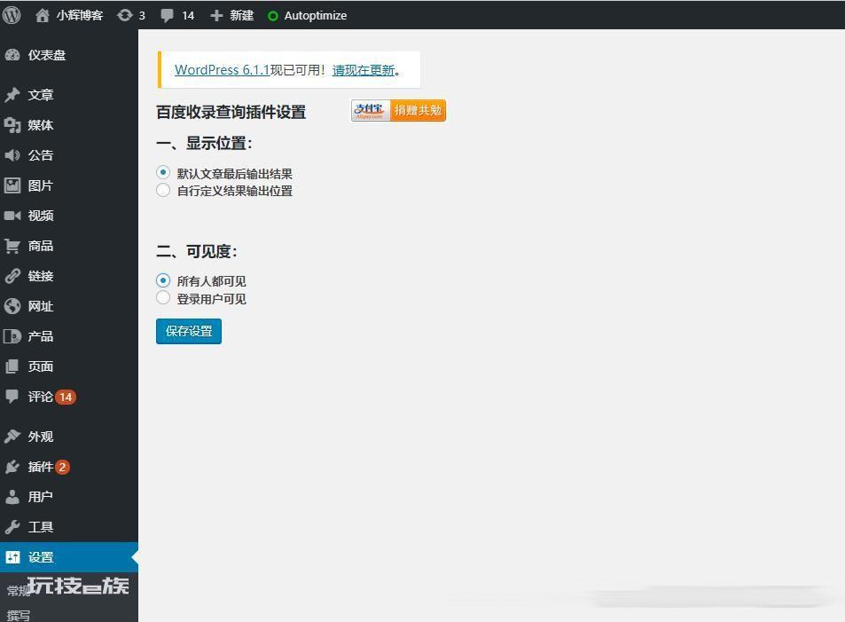Click the 产品 label in the sidebar
This screenshot has width=845, height=622.
click(41, 336)
